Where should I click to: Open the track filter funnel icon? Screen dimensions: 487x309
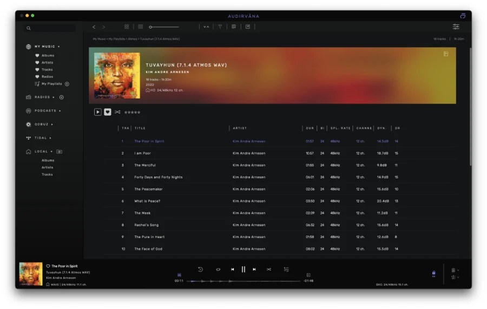tap(220, 27)
